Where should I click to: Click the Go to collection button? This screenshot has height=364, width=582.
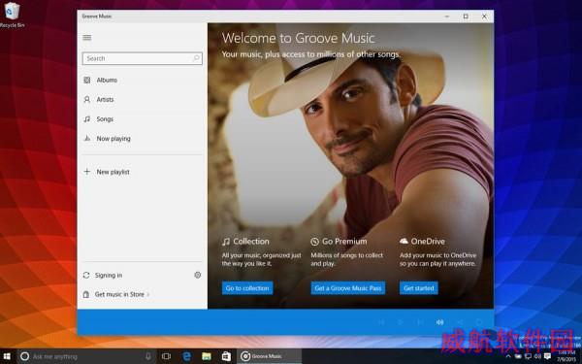pos(247,288)
